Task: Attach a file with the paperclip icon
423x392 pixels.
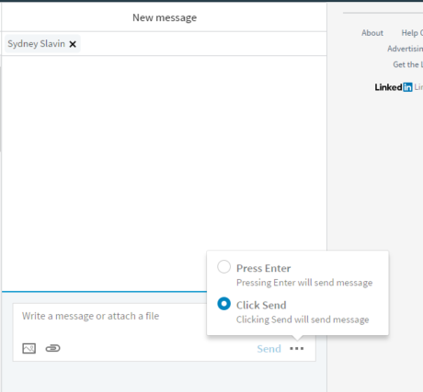Action: (x=52, y=348)
